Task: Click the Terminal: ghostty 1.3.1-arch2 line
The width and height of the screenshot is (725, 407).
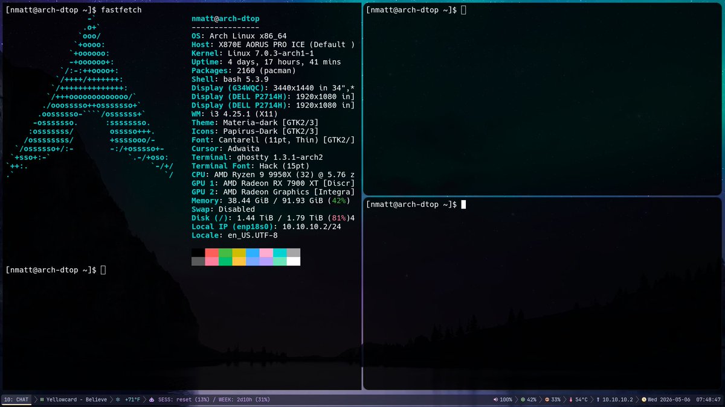Action: pyautogui.click(x=257, y=157)
